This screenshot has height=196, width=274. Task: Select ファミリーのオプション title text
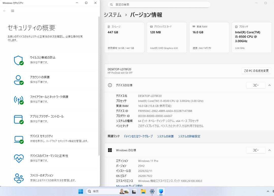(x=41, y=175)
